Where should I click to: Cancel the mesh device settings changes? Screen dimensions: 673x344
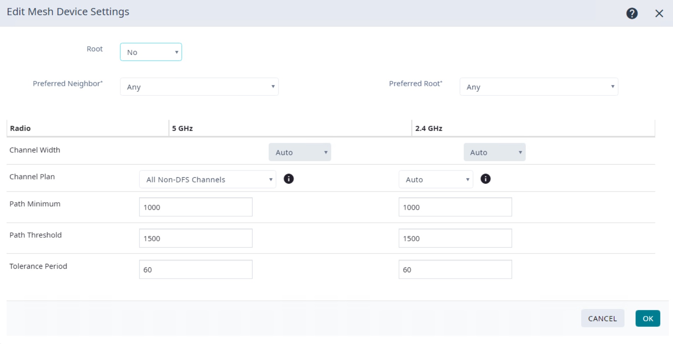point(602,318)
